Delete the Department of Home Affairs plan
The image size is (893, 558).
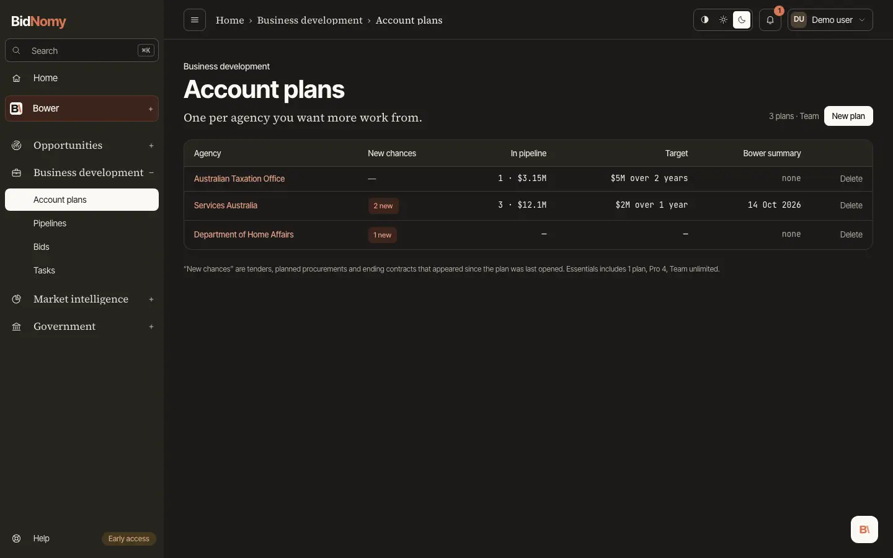pos(851,234)
